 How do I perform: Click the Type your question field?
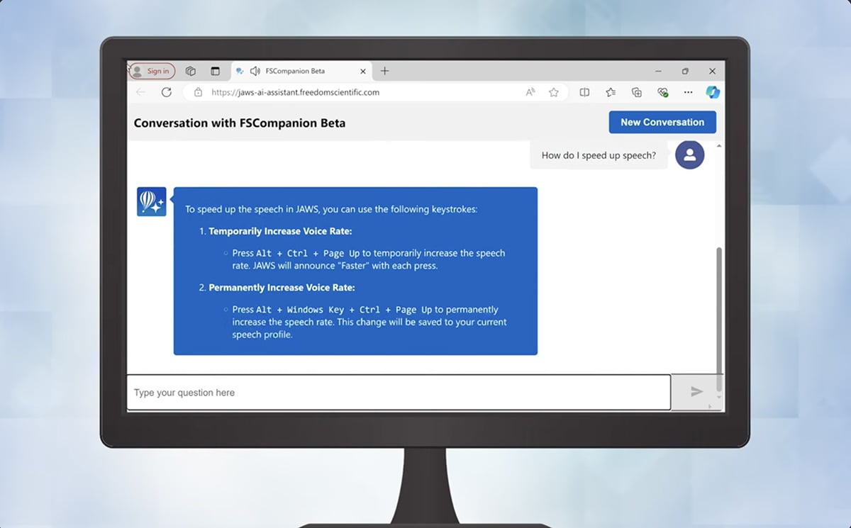397,392
